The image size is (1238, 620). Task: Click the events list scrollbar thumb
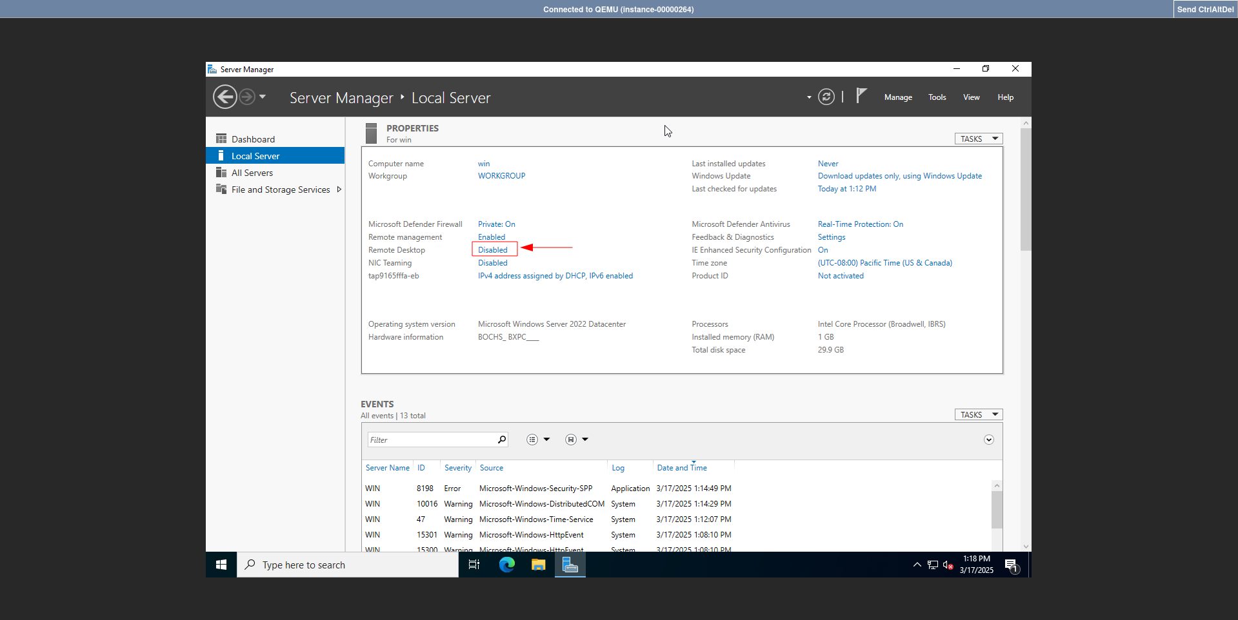tap(997, 510)
